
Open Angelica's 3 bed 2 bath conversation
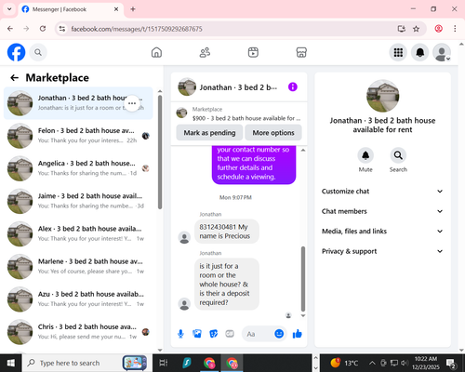pyautogui.click(x=78, y=168)
